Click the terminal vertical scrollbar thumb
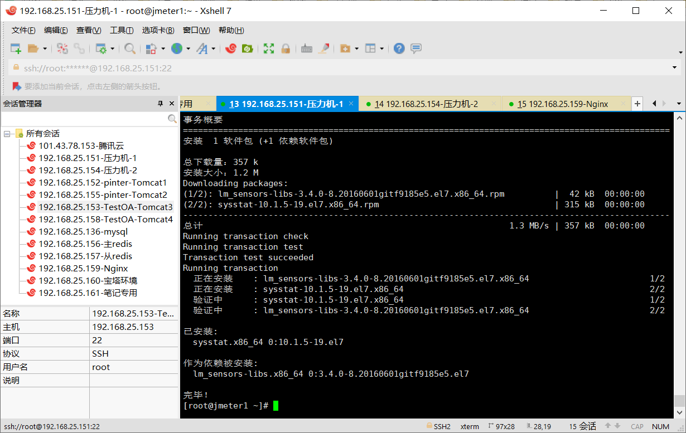This screenshot has height=433, width=686. [679, 401]
